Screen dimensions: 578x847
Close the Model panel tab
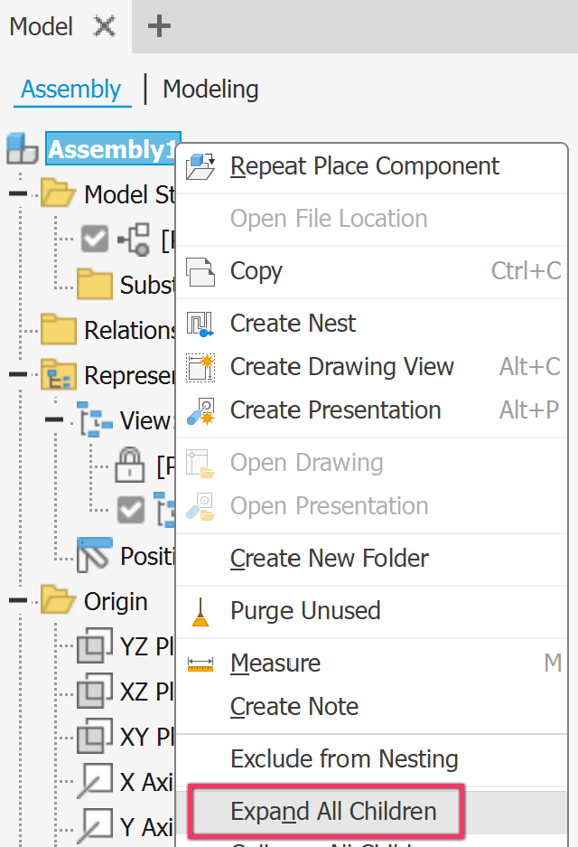coord(105,26)
